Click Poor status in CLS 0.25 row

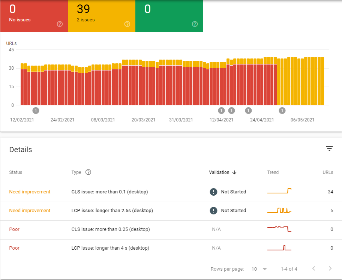pyautogui.click(x=14, y=229)
